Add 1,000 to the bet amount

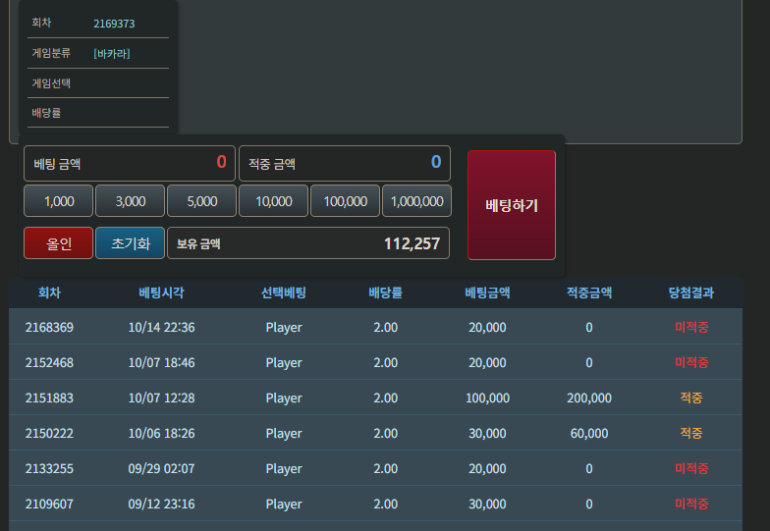tap(59, 201)
